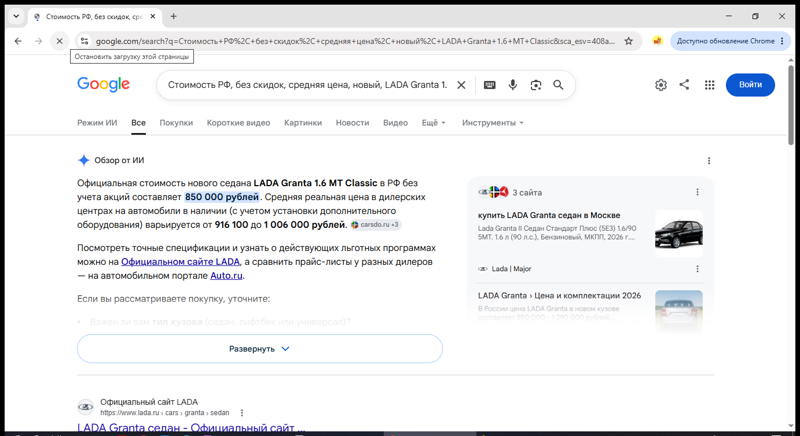Click the address bar URL

355,41
